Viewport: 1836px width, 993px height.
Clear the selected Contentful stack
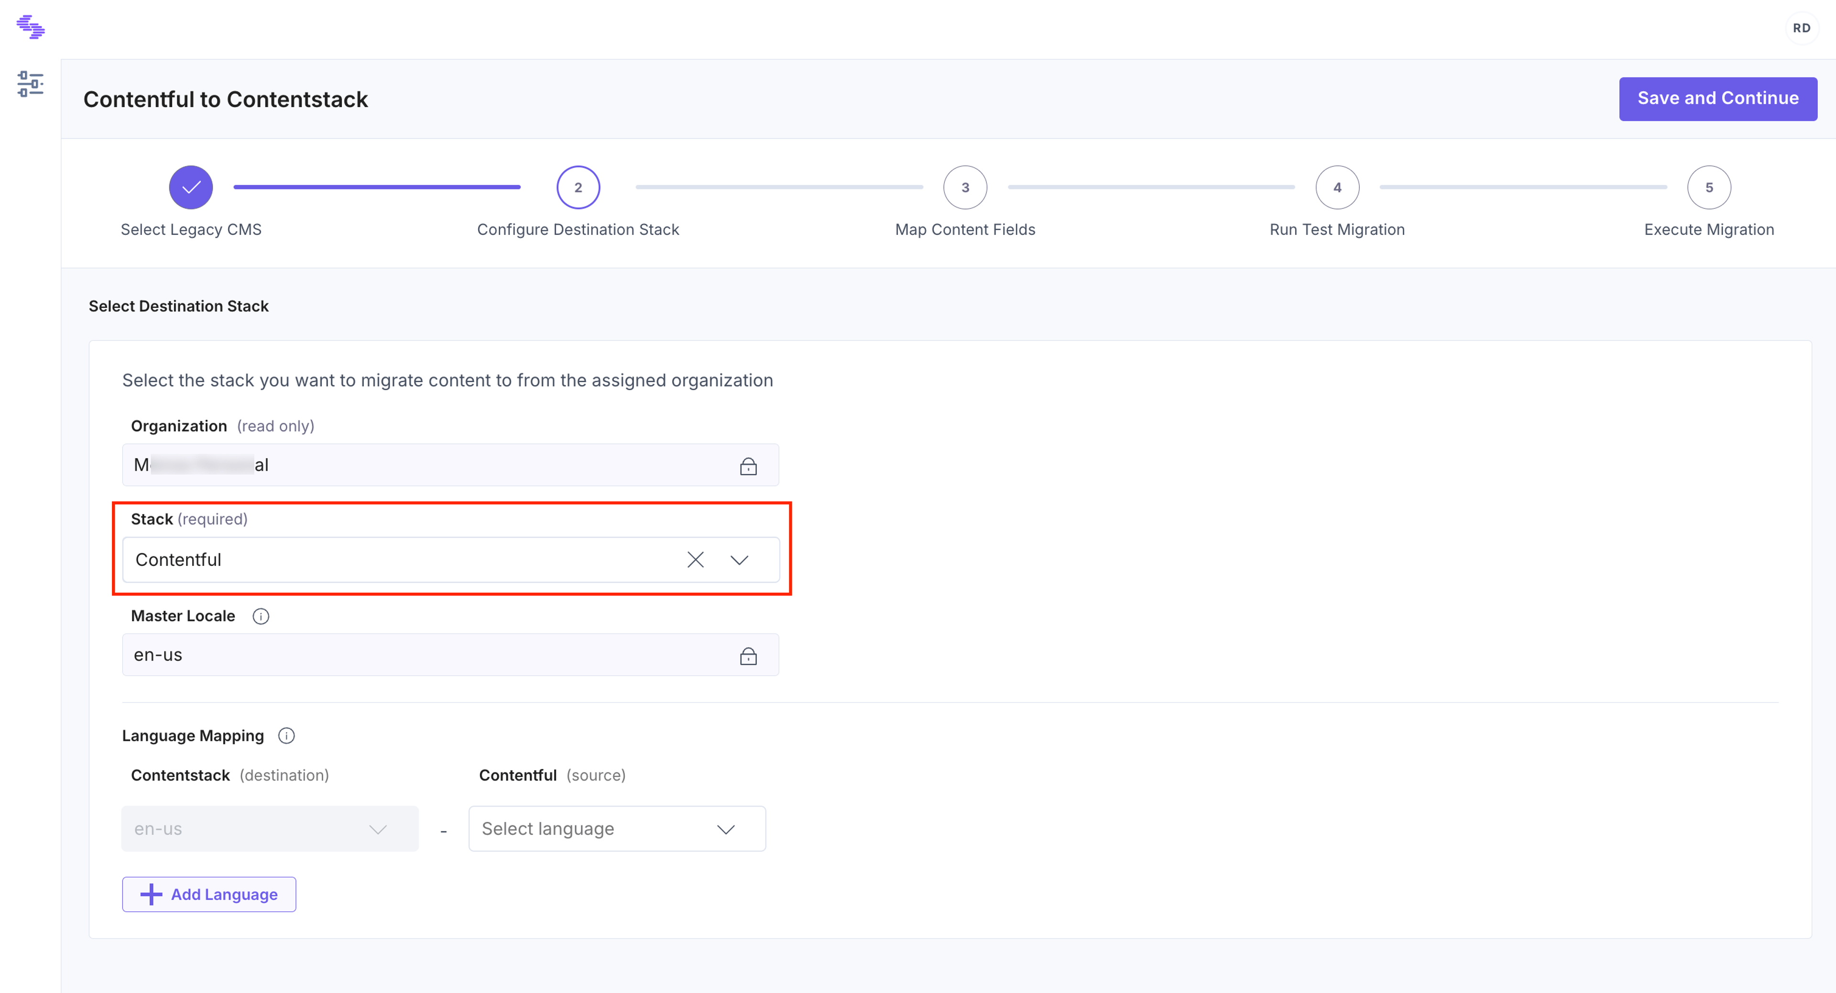[x=696, y=560]
